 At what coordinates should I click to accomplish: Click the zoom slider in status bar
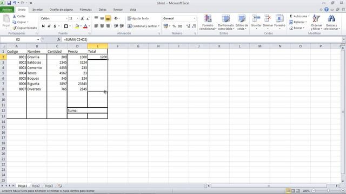[328, 191]
